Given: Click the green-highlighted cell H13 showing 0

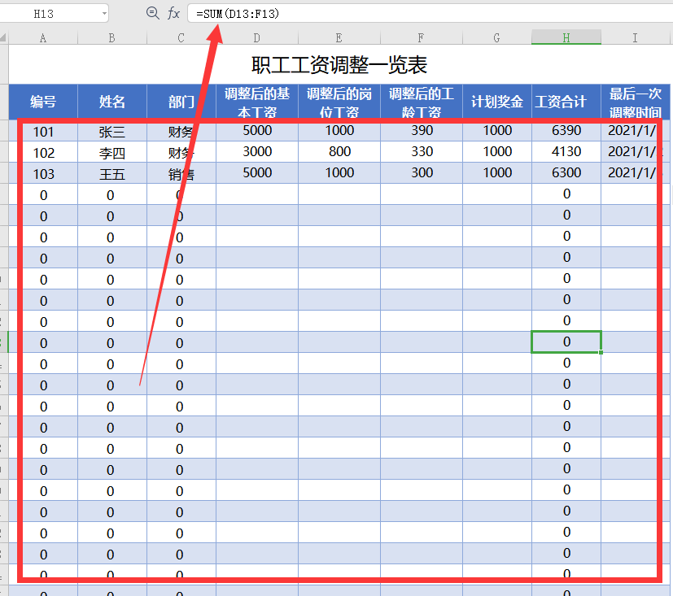Looking at the screenshot, I should 566,342.
